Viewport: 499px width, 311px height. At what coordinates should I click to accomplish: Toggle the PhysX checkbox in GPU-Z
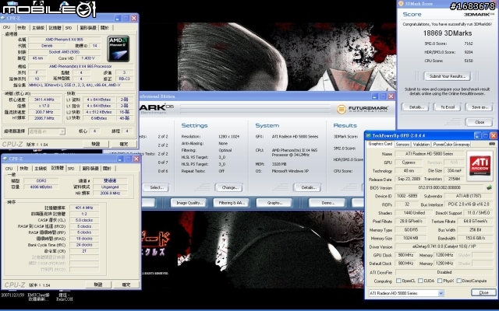click(x=440, y=281)
